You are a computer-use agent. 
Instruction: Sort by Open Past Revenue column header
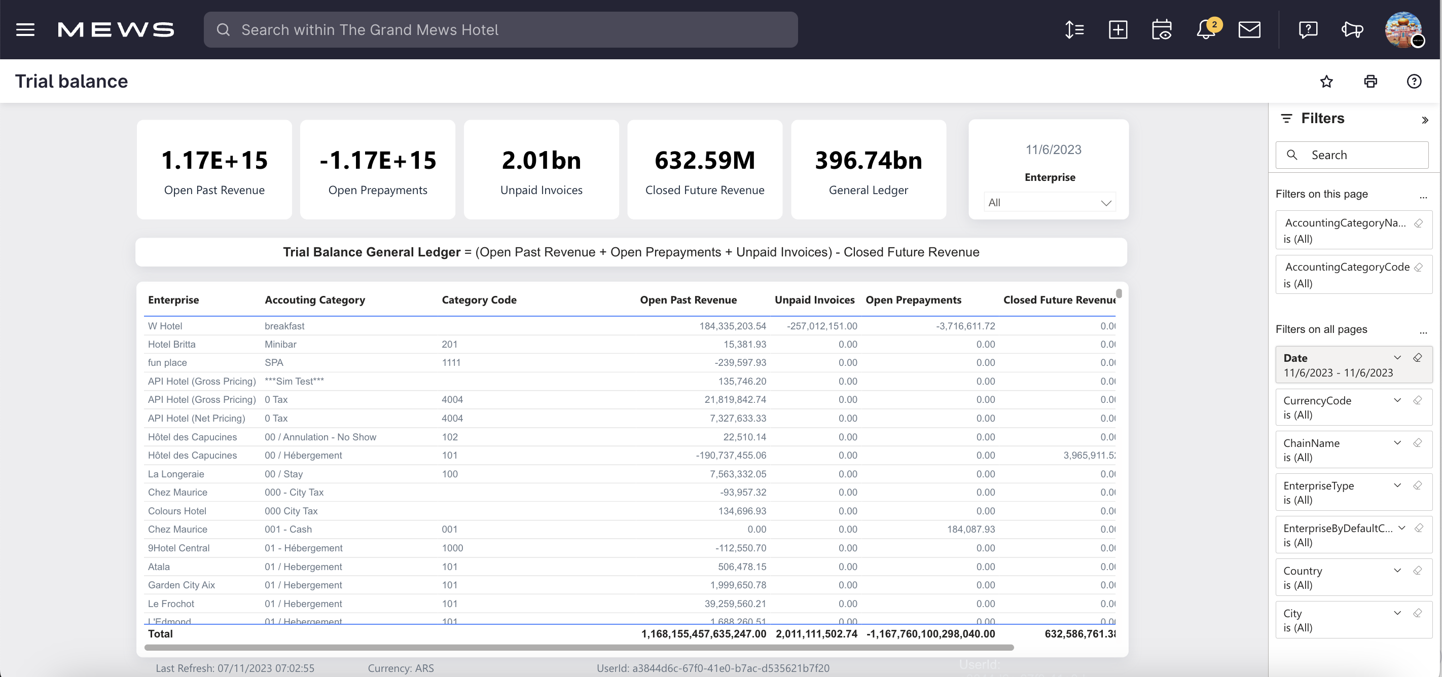688,300
